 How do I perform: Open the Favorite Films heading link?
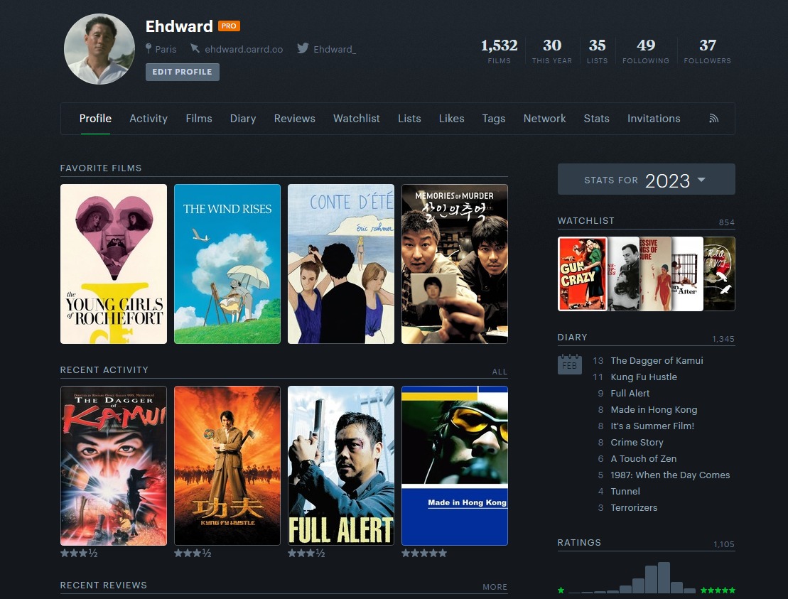pyautogui.click(x=100, y=168)
